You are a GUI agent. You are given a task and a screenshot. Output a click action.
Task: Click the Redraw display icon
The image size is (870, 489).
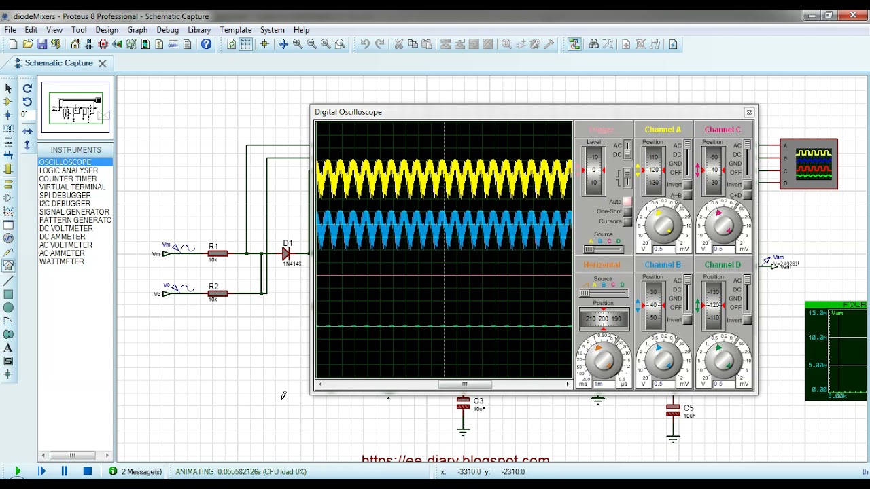point(231,44)
